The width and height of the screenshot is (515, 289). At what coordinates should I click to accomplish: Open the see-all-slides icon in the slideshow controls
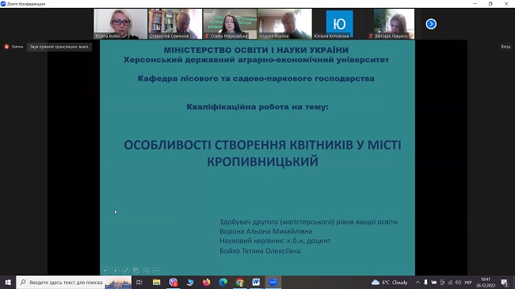pos(136,270)
